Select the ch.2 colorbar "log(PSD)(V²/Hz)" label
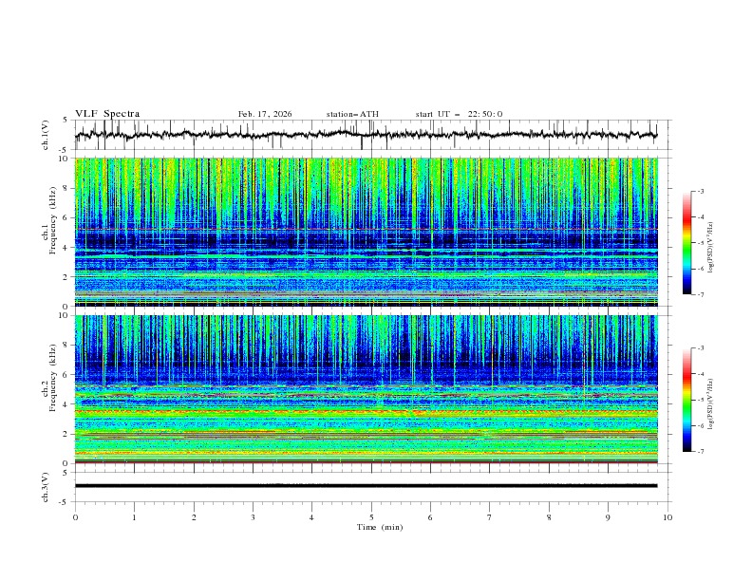 coord(710,404)
